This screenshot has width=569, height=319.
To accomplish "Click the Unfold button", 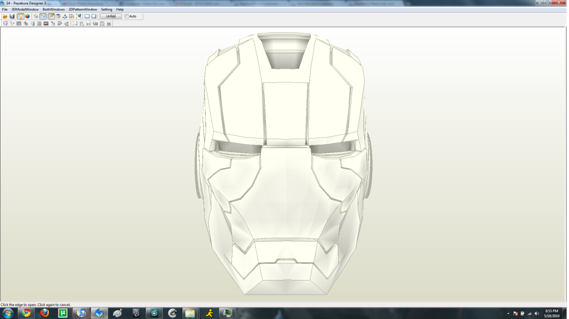I will click(x=111, y=16).
